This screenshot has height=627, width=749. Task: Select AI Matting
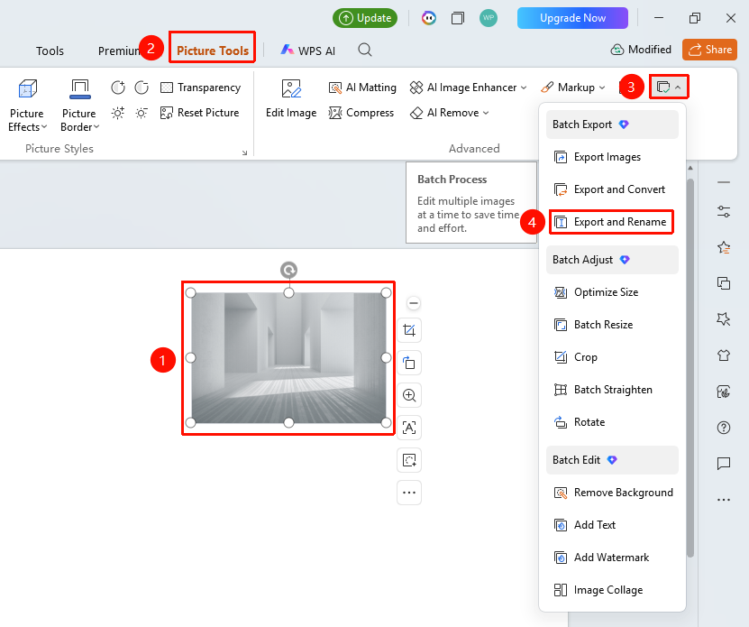tap(362, 88)
